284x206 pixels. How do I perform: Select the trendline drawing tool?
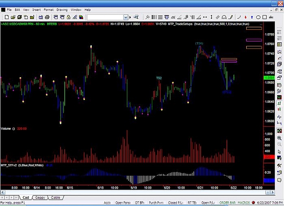click(x=147, y=17)
